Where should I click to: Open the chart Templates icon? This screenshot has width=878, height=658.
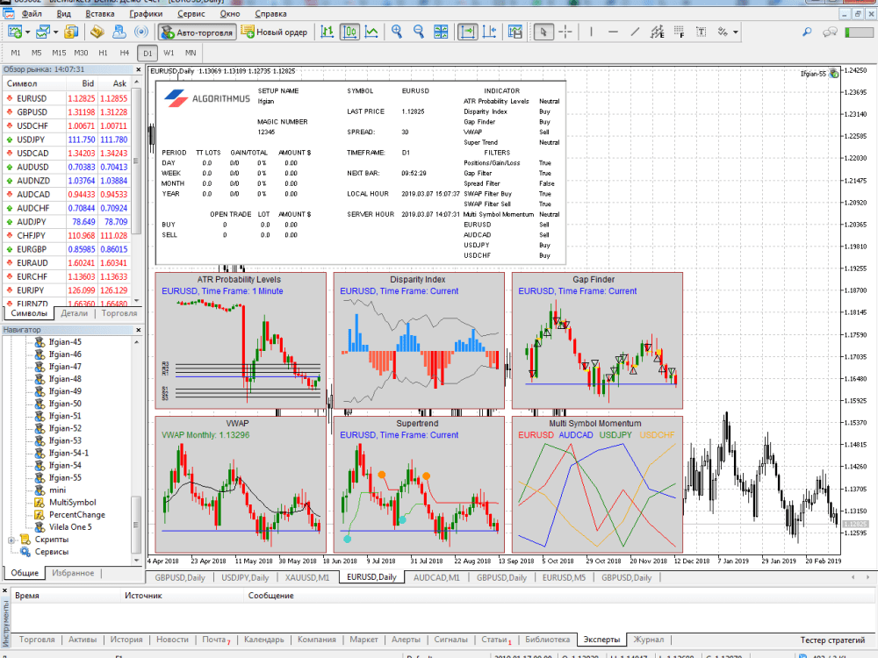coord(515,32)
